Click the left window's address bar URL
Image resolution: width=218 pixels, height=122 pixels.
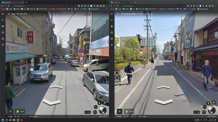pyautogui.click(x=41, y=5)
